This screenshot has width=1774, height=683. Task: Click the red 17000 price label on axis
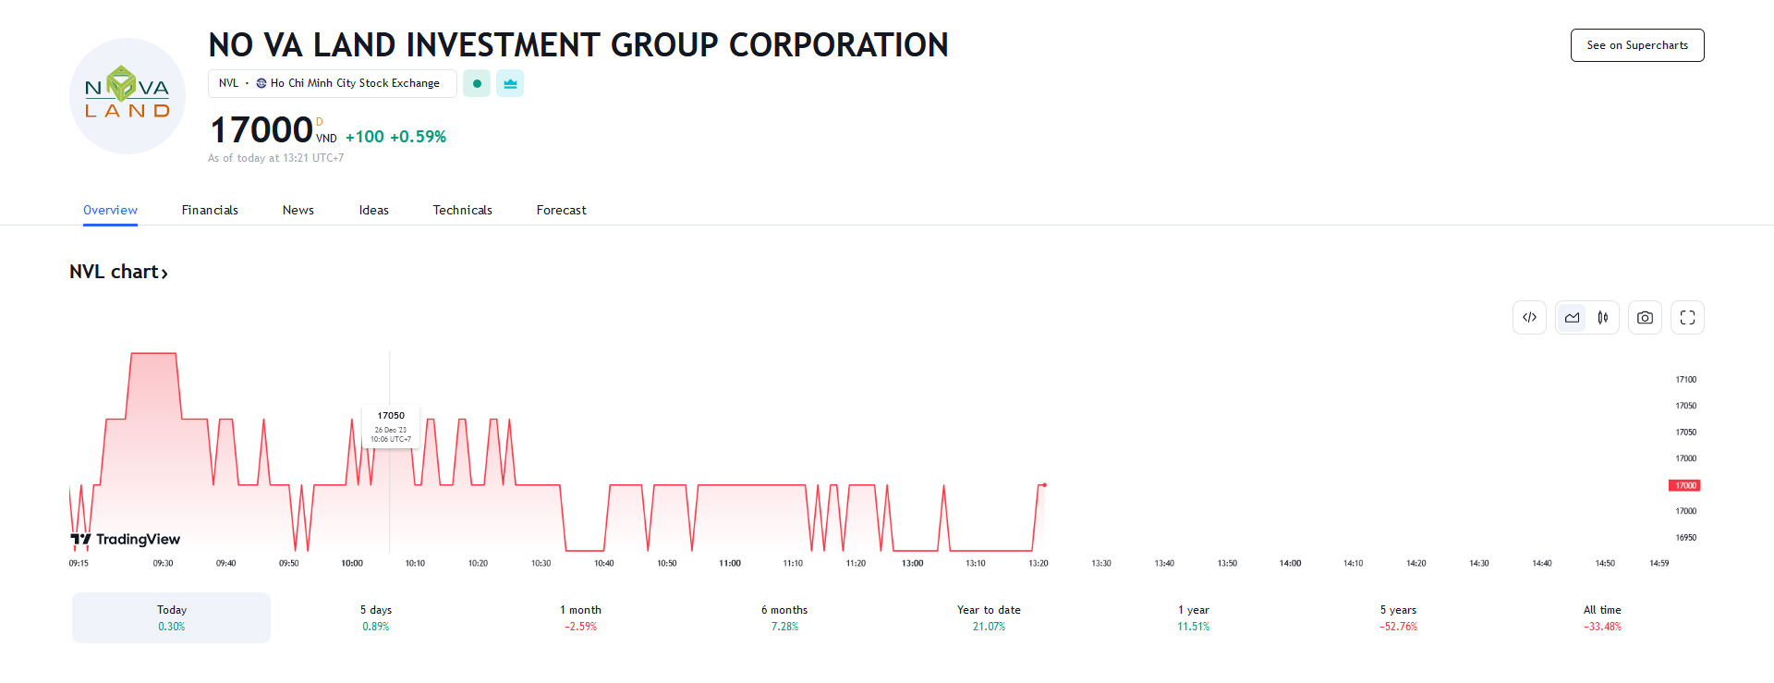tap(1684, 485)
